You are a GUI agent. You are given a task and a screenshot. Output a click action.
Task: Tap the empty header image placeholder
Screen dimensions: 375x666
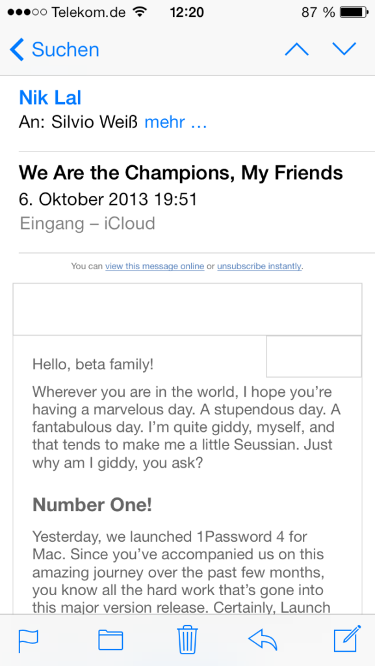187,309
